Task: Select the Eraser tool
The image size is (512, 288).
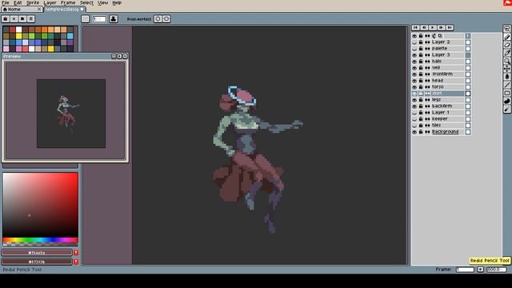Action: pyautogui.click(x=506, y=45)
